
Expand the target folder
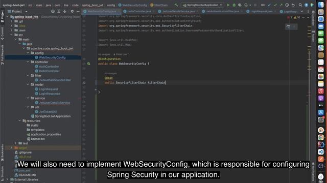11,148
